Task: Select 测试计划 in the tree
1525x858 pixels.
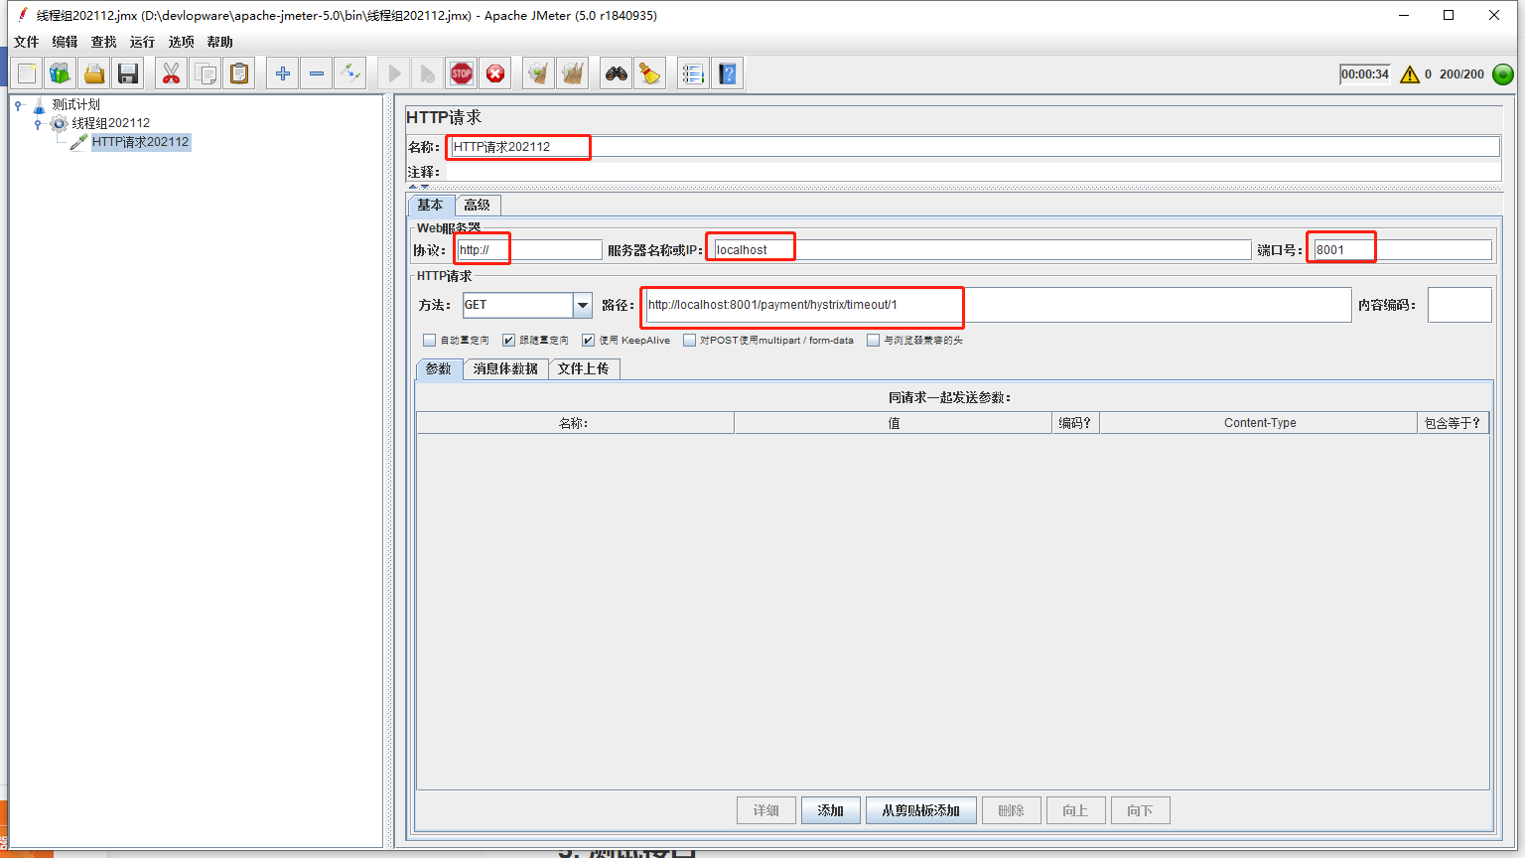Action: coord(76,104)
